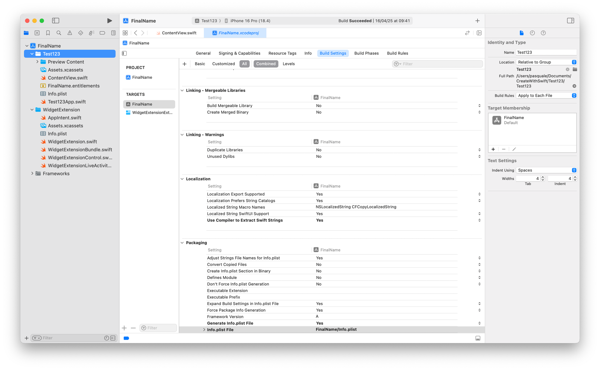Open the Find navigator magnifier icon
The width and height of the screenshot is (600, 370).
tap(59, 33)
